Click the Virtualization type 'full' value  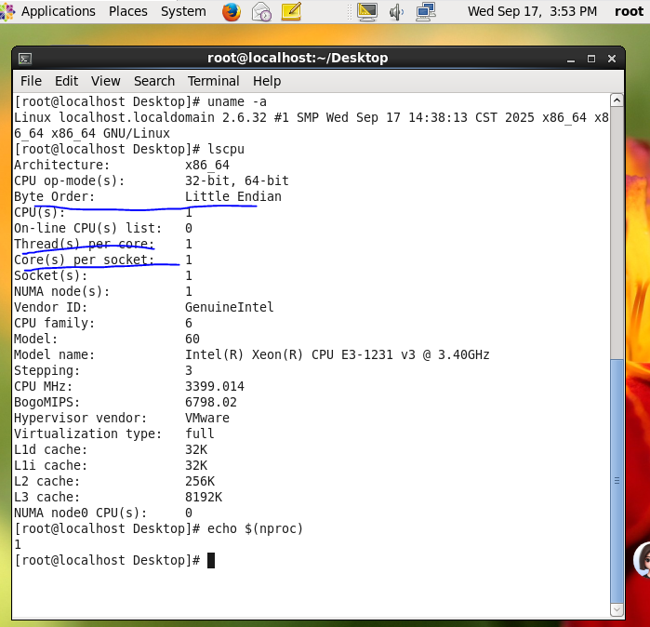[x=200, y=434]
